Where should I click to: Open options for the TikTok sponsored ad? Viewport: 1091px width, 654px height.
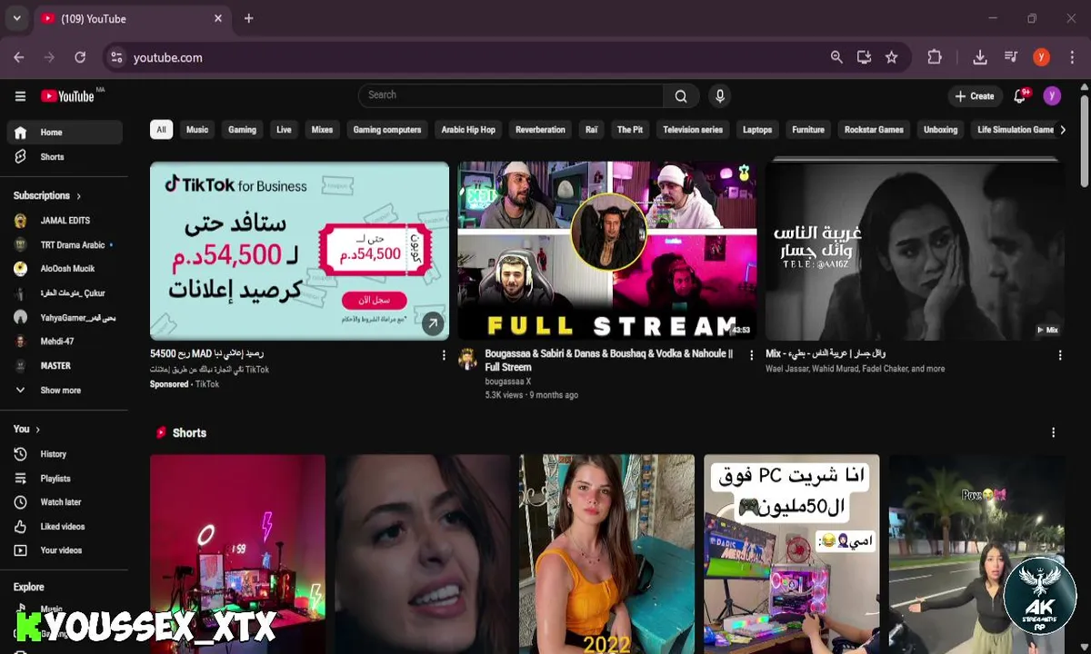pyautogui.click(x=444, y=355)
